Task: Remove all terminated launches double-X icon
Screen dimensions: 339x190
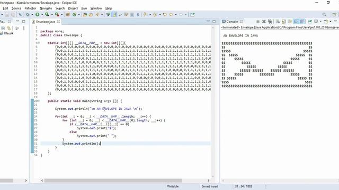Action: coord(270,22)
